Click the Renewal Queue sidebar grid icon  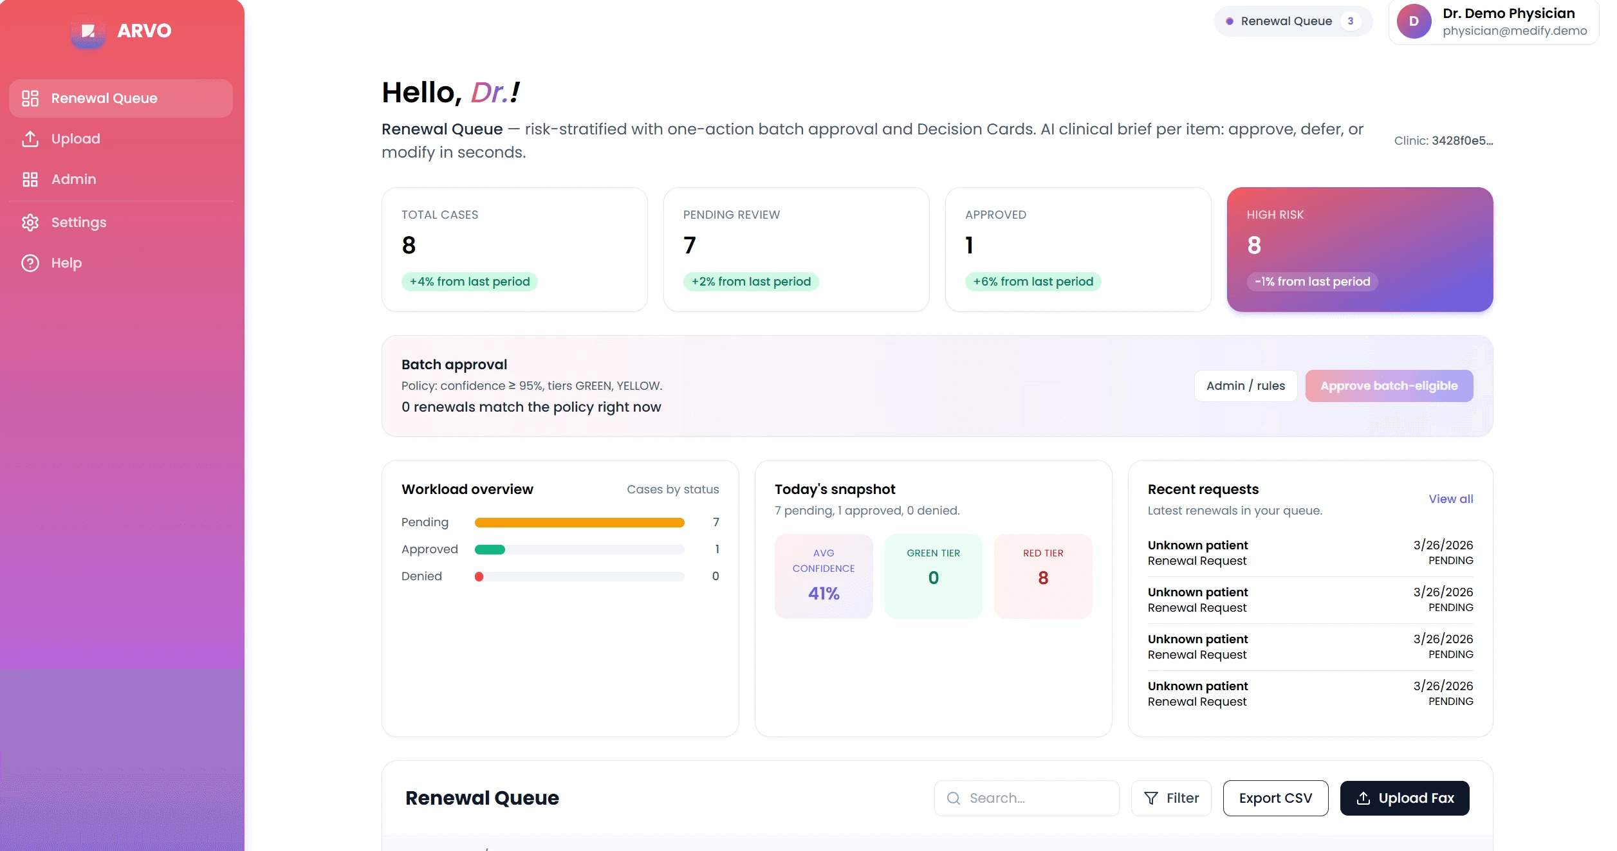coord(30,98)
